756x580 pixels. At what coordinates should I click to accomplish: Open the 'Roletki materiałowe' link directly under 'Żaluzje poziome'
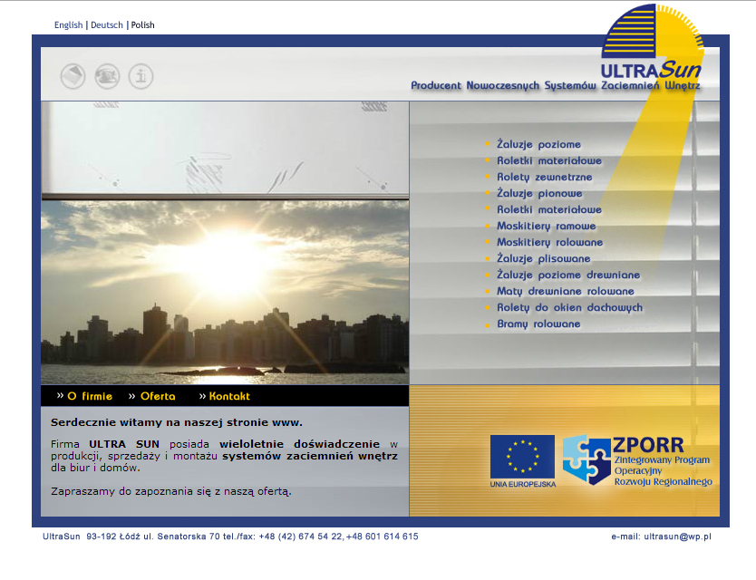(x=549, y=160)
